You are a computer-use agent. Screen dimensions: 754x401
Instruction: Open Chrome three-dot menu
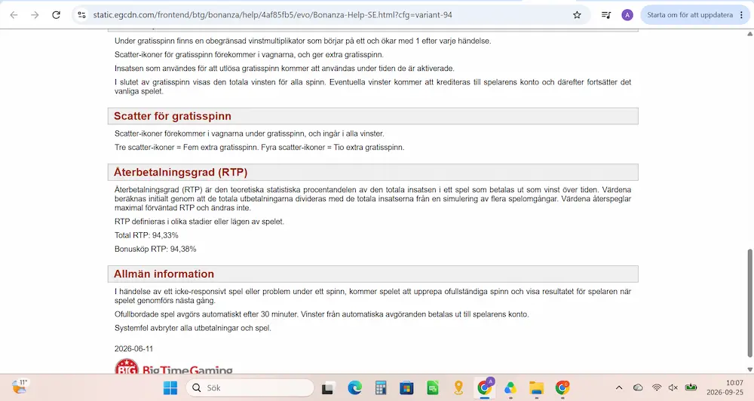pyautogui.click(x=741, y=15)
